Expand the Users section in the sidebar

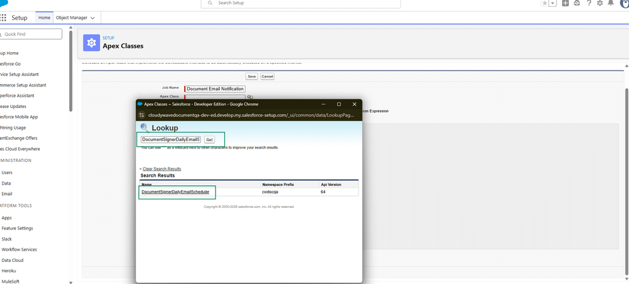[x=7, y=172]
